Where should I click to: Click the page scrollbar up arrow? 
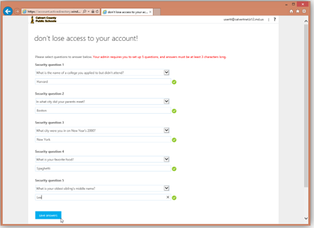[306, 21]
